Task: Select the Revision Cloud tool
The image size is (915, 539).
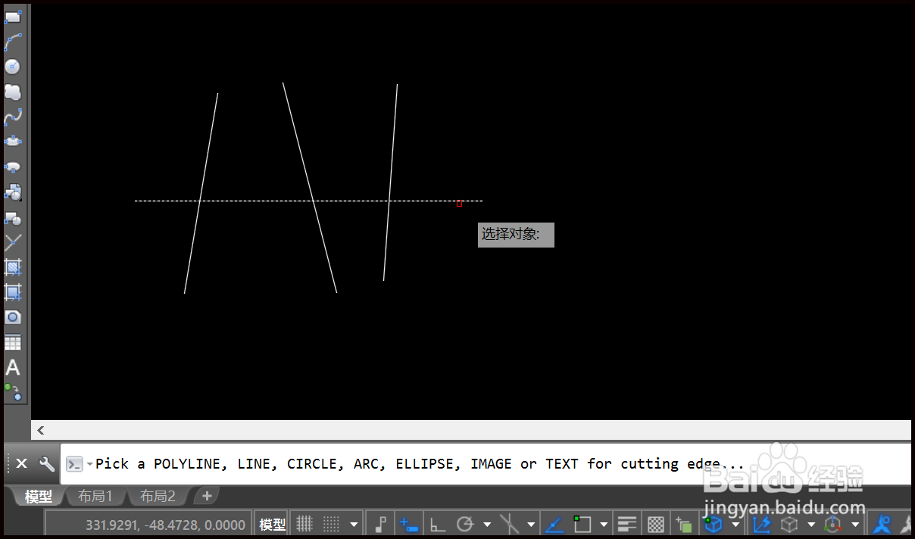Action: (x=13, y=92)
